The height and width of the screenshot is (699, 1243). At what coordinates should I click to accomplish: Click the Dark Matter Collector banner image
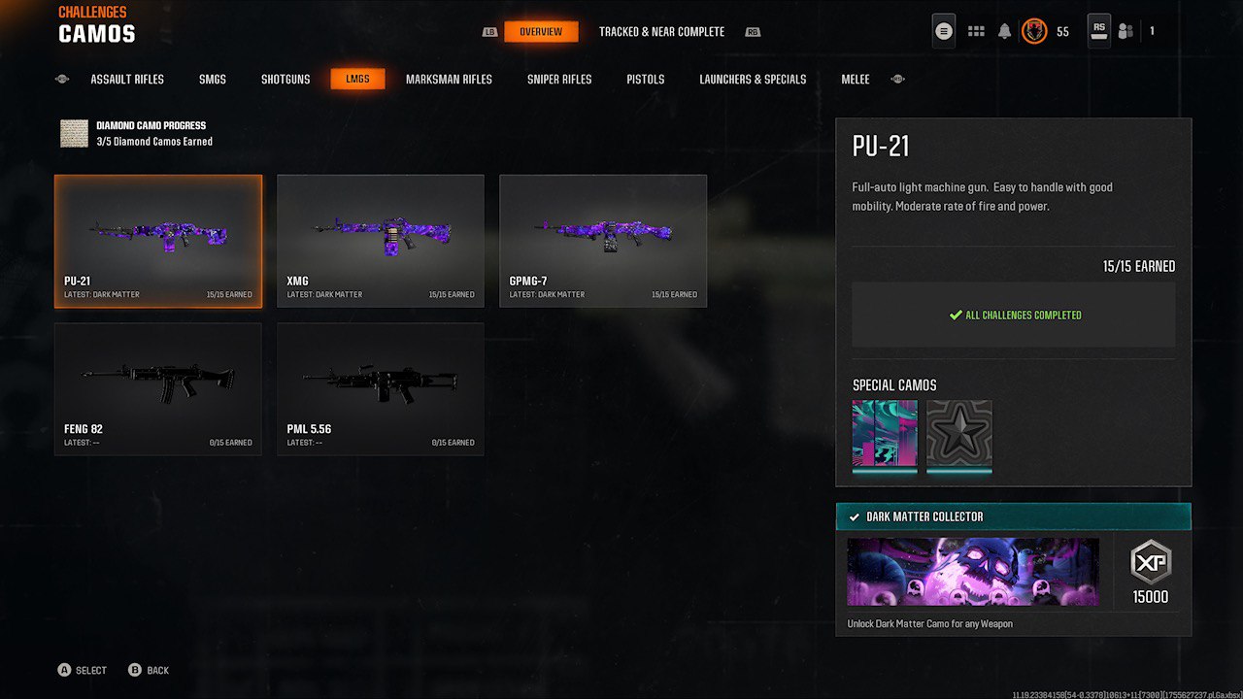click(973, 572)
